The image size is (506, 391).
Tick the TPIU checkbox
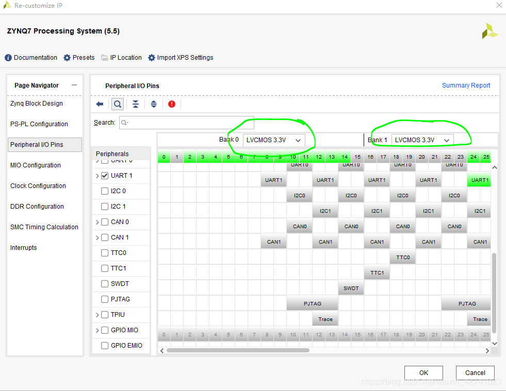(x=105, y=315)
